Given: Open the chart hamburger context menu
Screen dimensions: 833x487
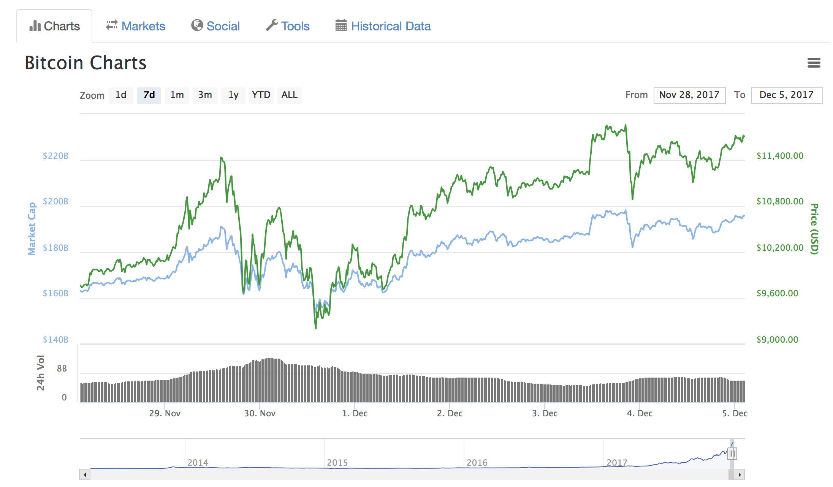Looking at the screenshot, I should (814, 63).
